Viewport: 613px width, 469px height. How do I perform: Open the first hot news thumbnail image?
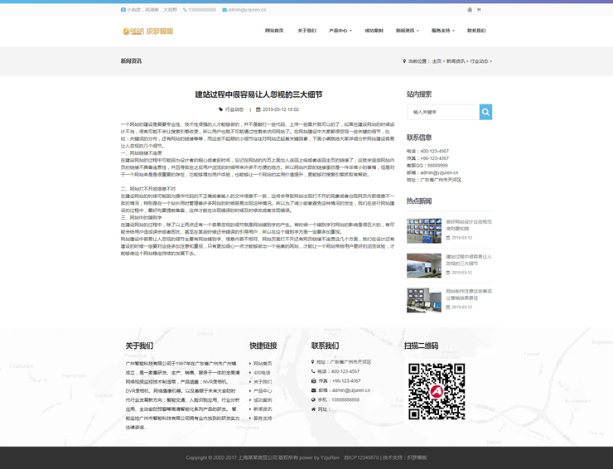pos(423,230)
